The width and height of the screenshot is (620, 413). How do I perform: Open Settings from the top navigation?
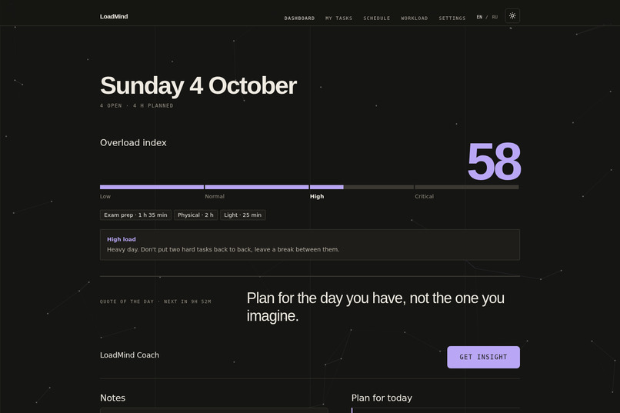pos(452,18)
